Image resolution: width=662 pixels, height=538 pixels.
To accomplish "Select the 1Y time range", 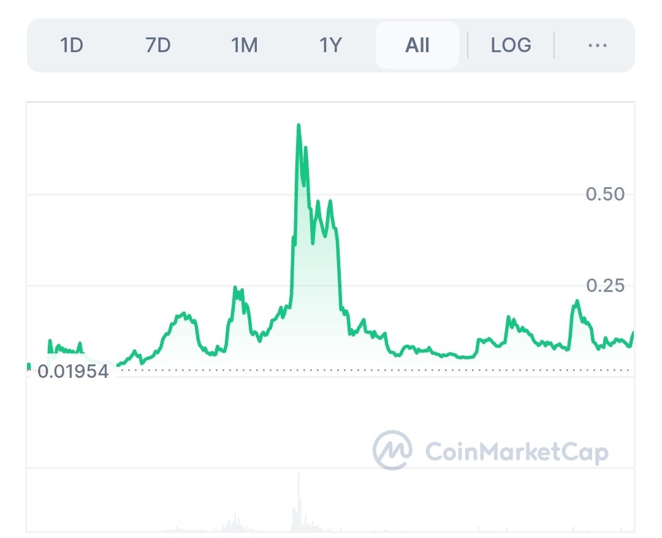I will pos(330,45).
